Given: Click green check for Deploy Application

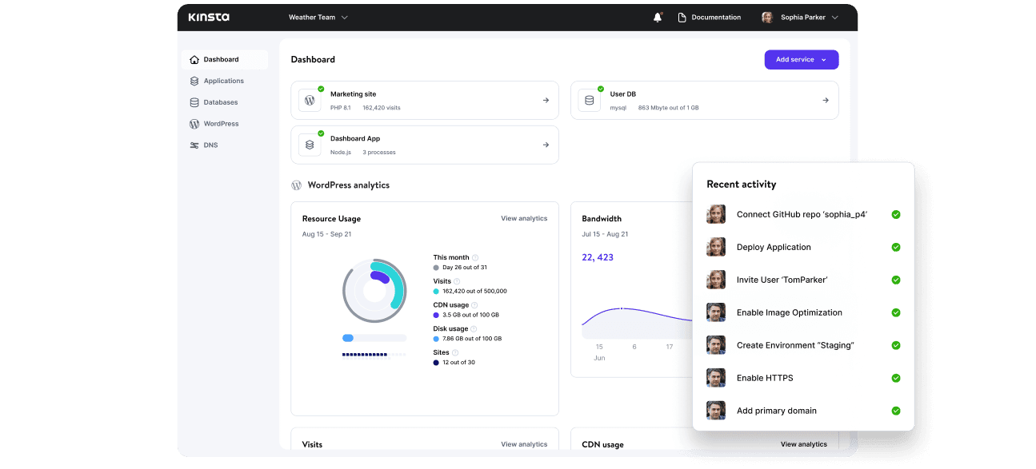Looking at the screenshot, I should point(896,248).
